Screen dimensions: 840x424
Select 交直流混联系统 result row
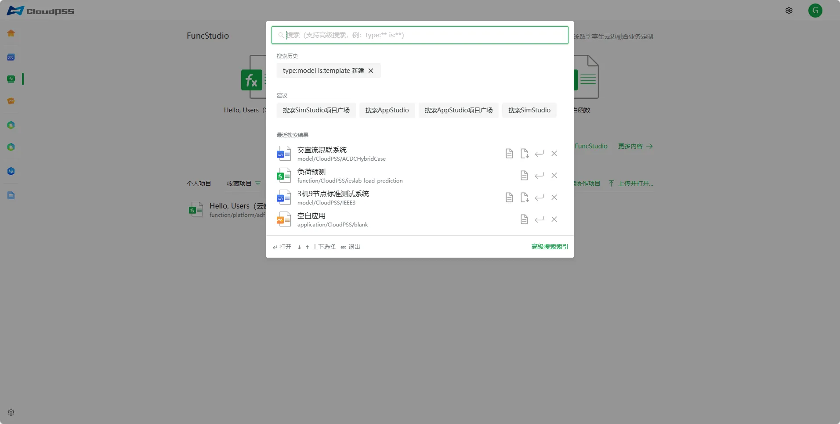[420, 154]
